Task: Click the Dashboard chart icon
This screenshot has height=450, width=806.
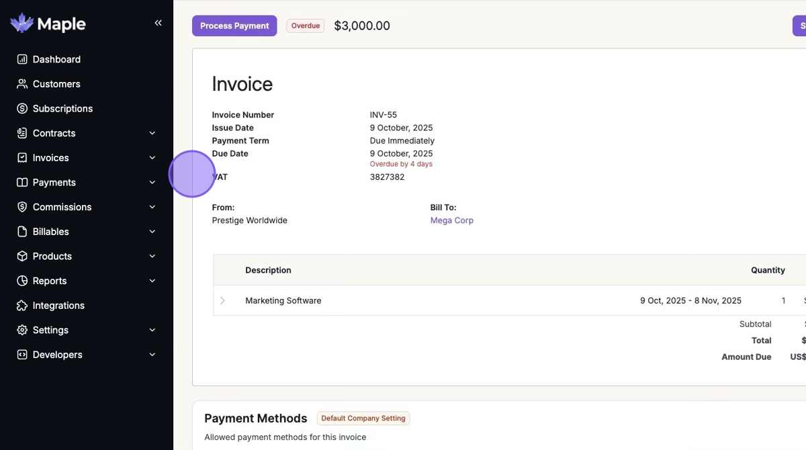Action: pos(22,59)
